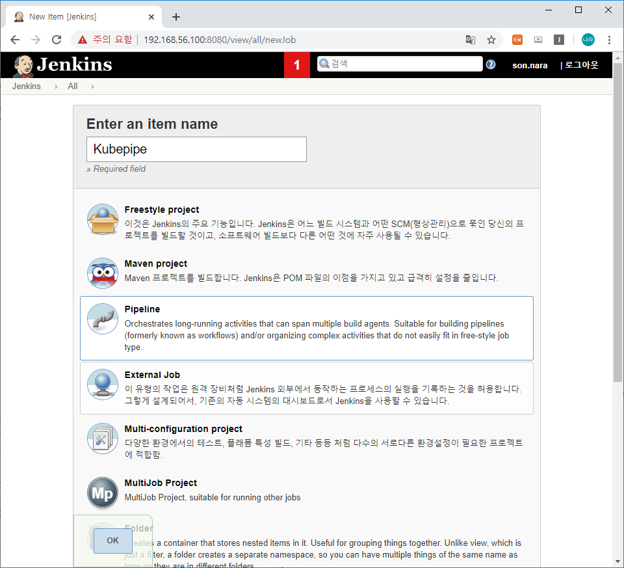
Task: Open the Jenkins logo home link
Action: click(62, 65)
